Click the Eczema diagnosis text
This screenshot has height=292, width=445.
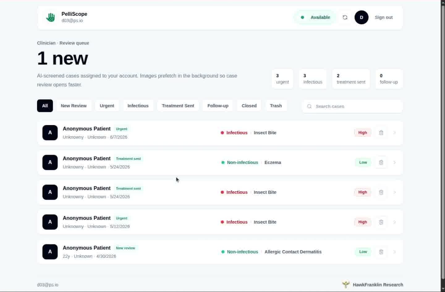click(x=273, y=162)
